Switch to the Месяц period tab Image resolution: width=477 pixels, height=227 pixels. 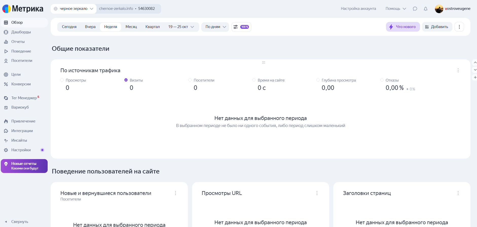click(131, 27)
